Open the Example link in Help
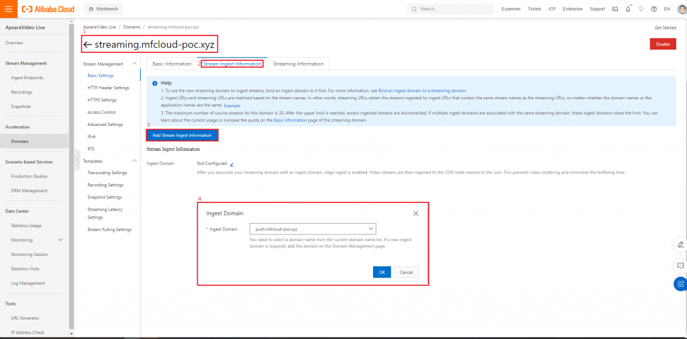The image size is (687, 339). tap(231, 106)
